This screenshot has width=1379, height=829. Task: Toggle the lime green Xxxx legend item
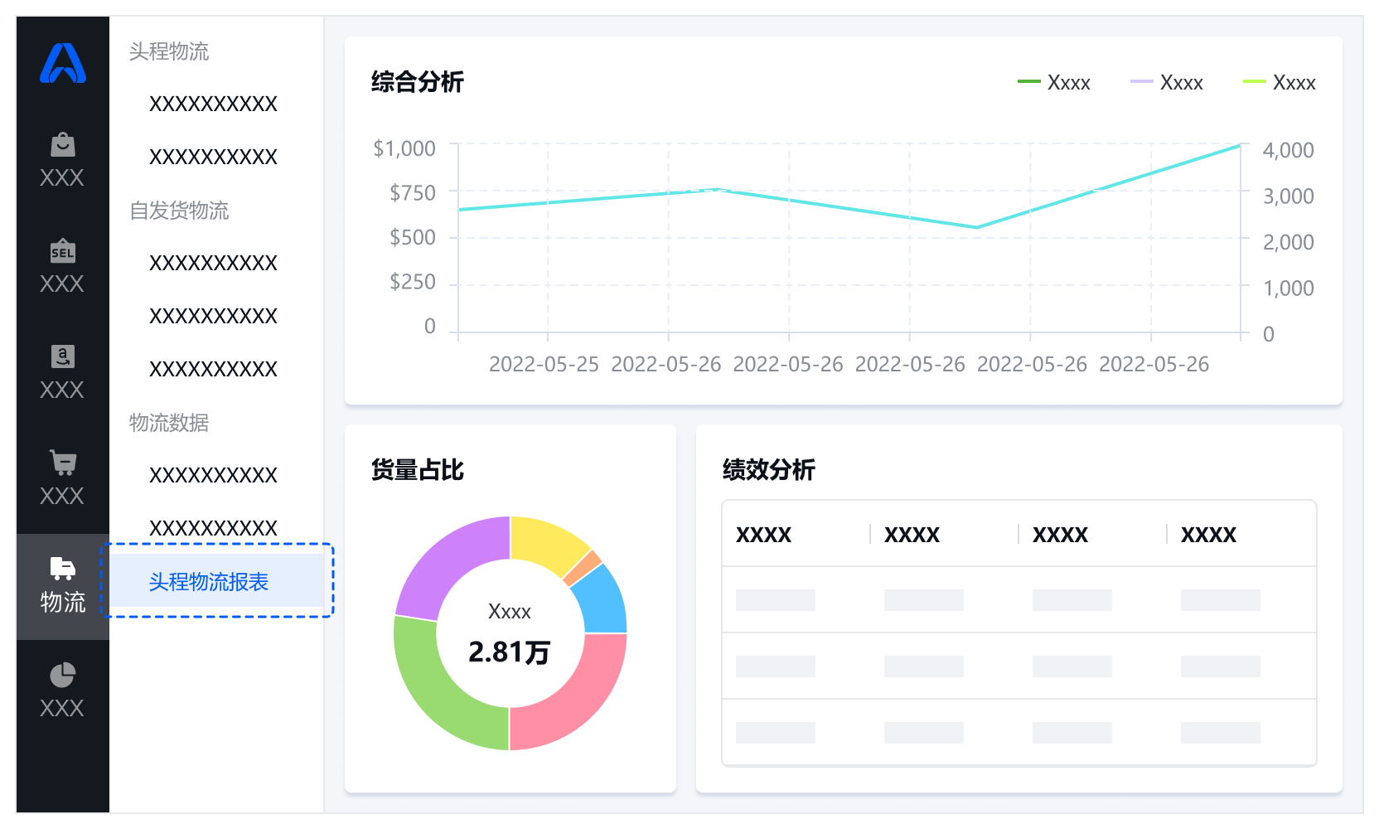(x=1280, y=83)
